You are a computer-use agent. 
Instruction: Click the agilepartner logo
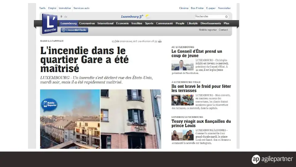[x=272, y=159]
